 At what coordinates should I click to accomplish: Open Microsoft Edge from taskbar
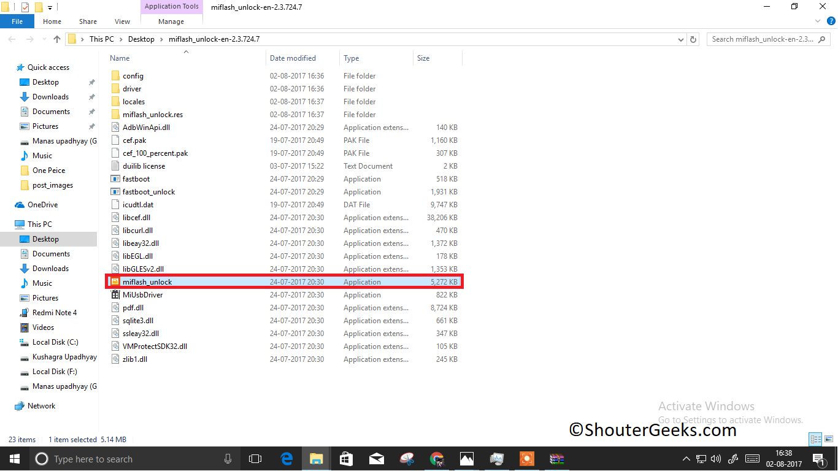click(286, 459)
